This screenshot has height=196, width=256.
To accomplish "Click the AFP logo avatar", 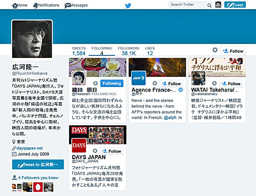I will (139, 78).
